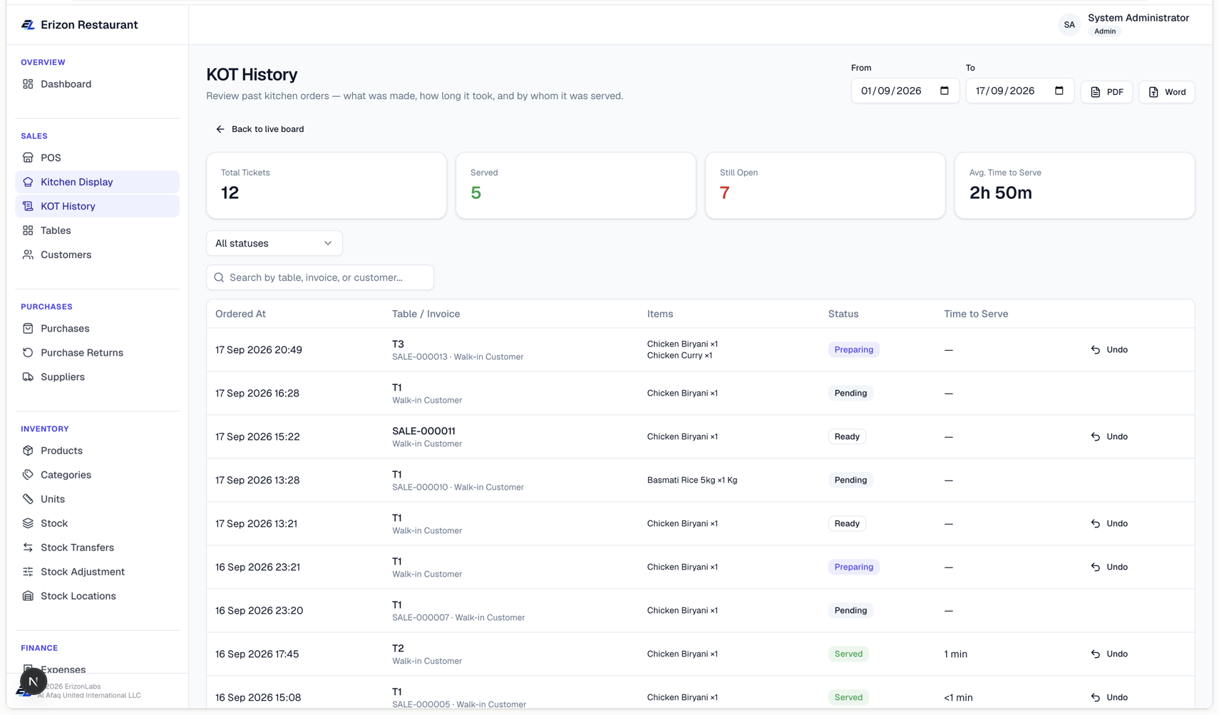1219x715 pixels.
Task: Click the Stock Adjustment sliders icon
Action: pos(28,572)
